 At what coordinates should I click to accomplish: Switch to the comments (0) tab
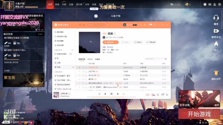tap(90, 59)
